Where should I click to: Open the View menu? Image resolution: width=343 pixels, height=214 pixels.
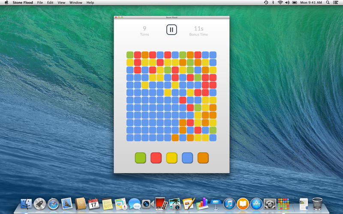click(62, 3)
